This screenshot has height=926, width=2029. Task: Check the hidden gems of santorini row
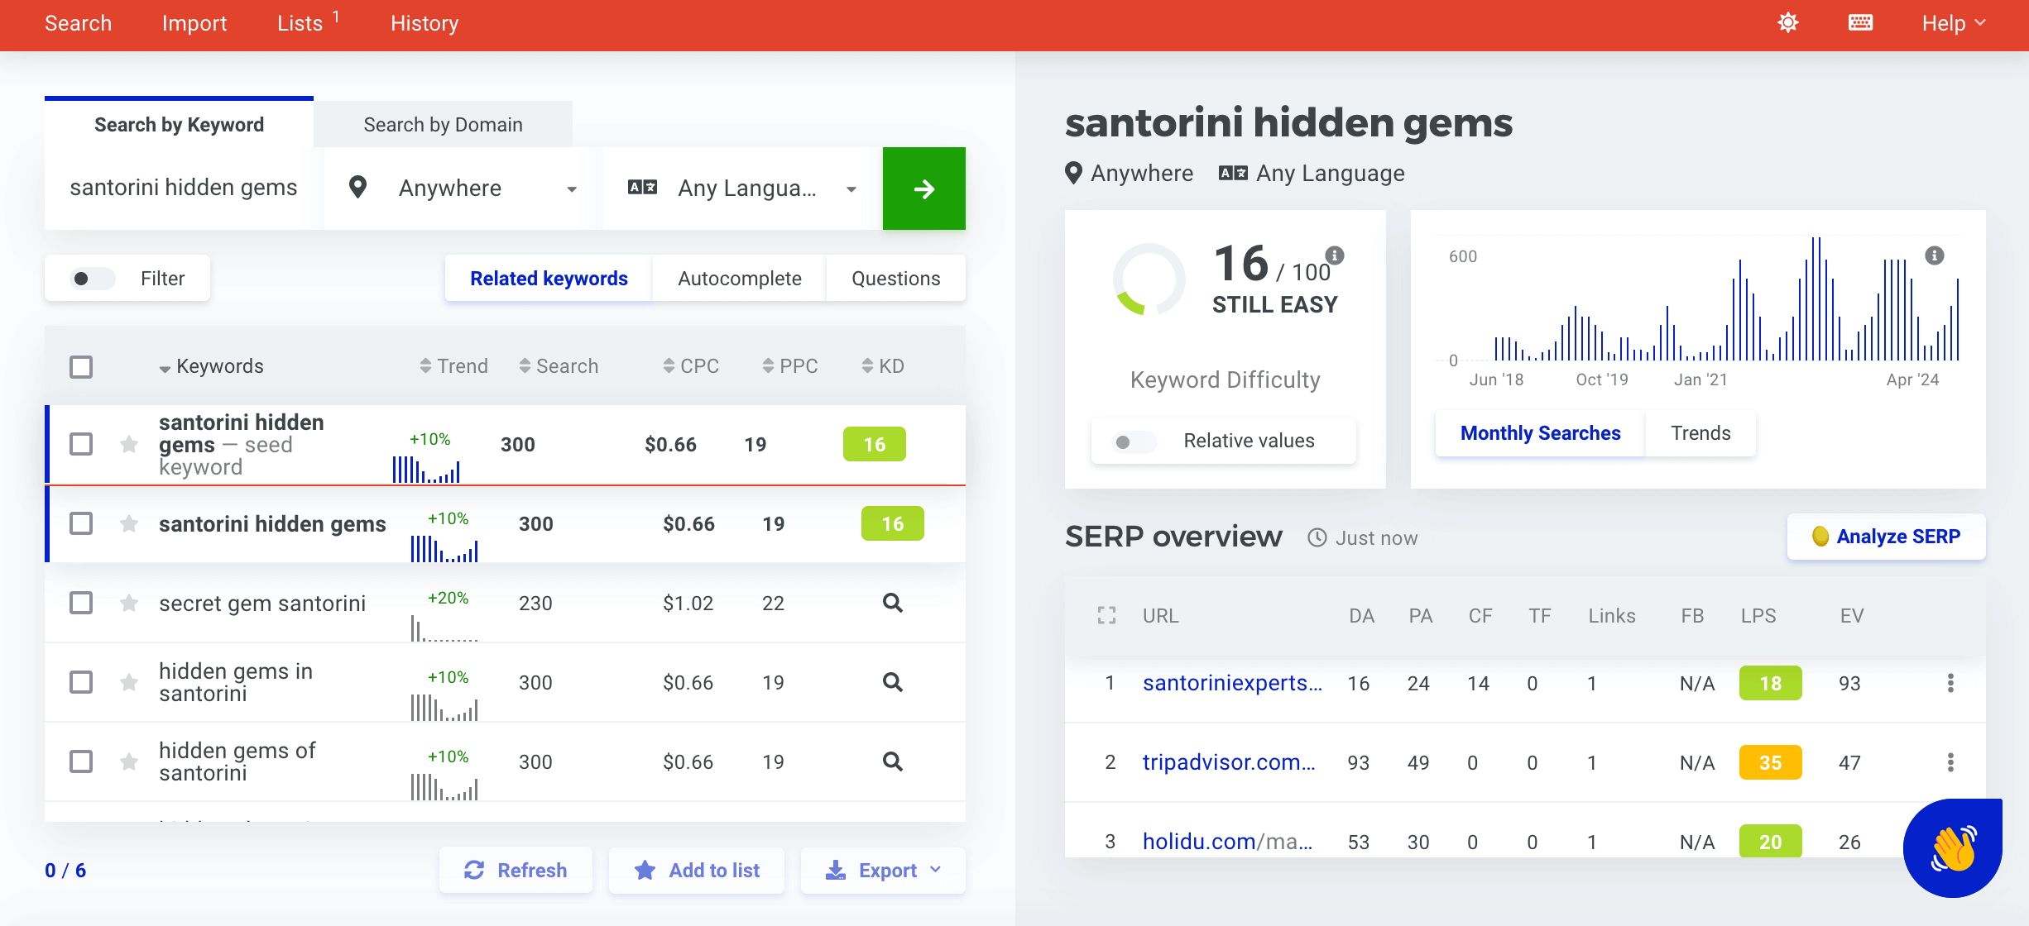pos(81,761)
